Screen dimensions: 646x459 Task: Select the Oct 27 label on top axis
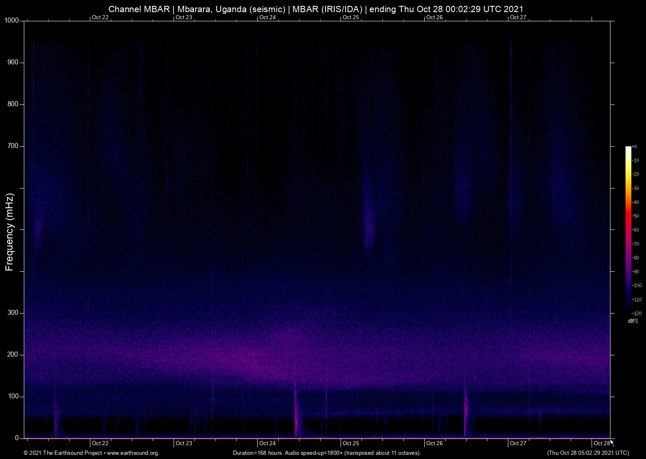pos(518,17)
